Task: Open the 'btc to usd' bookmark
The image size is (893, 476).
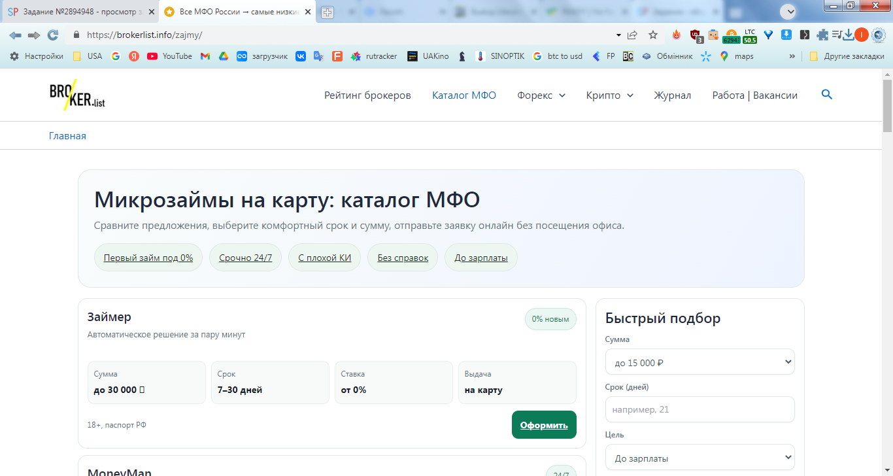Action: [x=558, y=56]
